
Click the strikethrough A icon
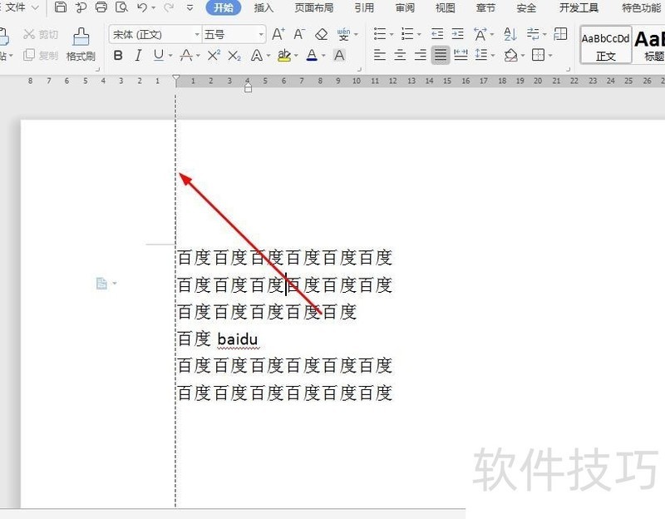[x=186, y=55]
